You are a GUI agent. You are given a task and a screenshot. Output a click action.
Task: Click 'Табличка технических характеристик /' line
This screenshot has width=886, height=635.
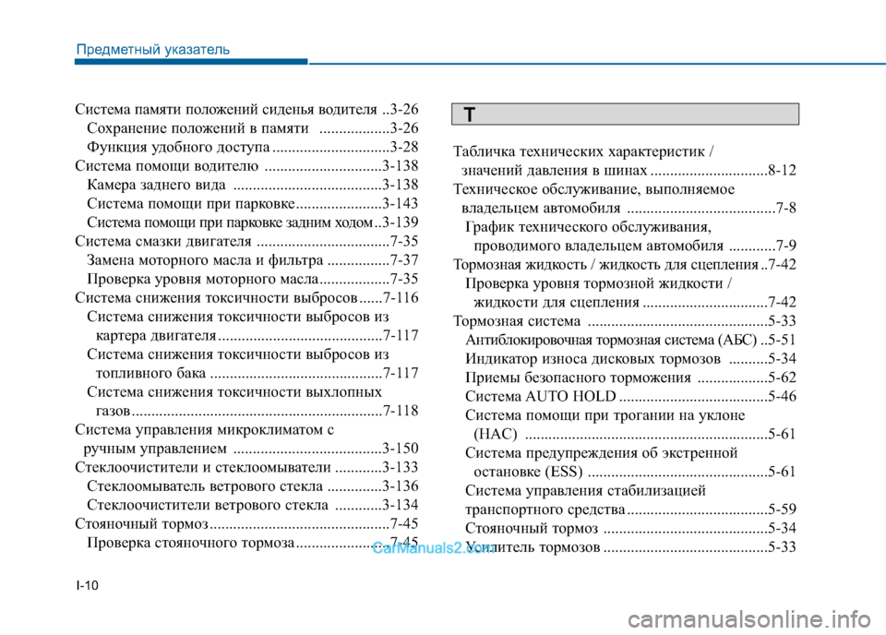(x=583, y=151)
